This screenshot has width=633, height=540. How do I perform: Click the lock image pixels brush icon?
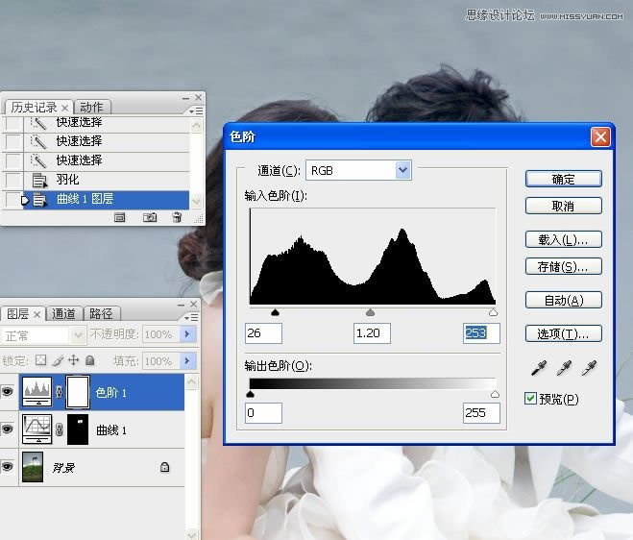coord(56,361)
